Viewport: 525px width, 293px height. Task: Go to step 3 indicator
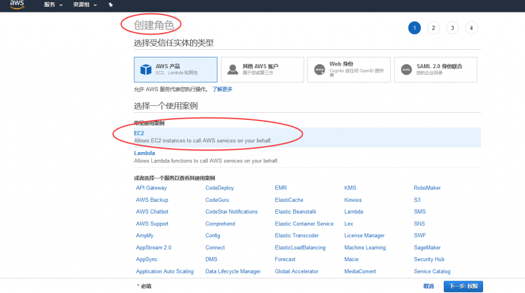(452, 28)
